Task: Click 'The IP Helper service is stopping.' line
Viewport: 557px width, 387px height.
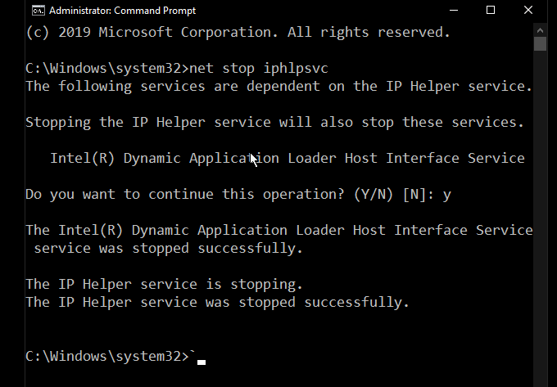Action: [164, 284]
